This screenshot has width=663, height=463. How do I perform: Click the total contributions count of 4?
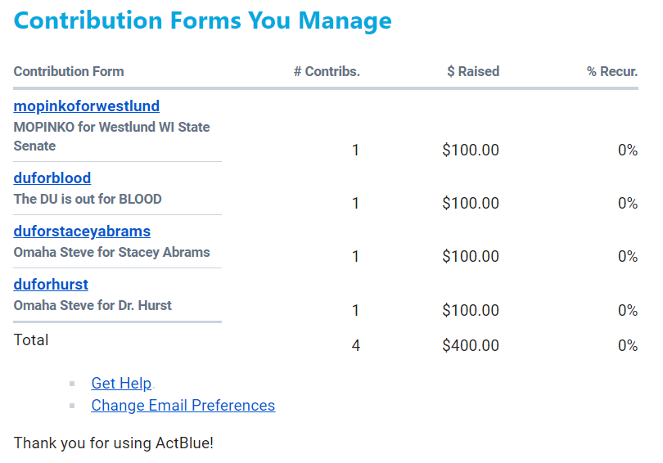pyautogui.click(x=355, y=346)
